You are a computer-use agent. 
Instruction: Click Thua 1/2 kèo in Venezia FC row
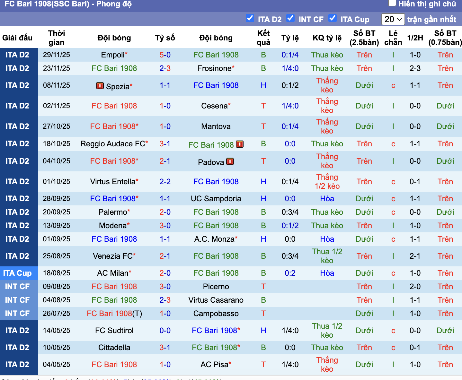pos(327,256)
